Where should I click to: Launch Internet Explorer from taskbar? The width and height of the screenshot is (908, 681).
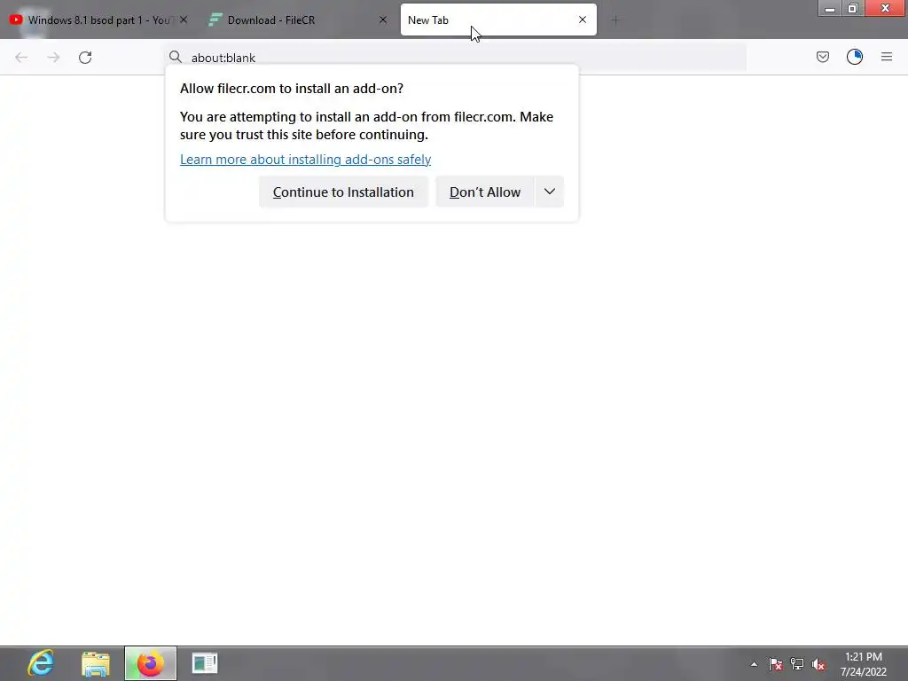tap(41, 663)
